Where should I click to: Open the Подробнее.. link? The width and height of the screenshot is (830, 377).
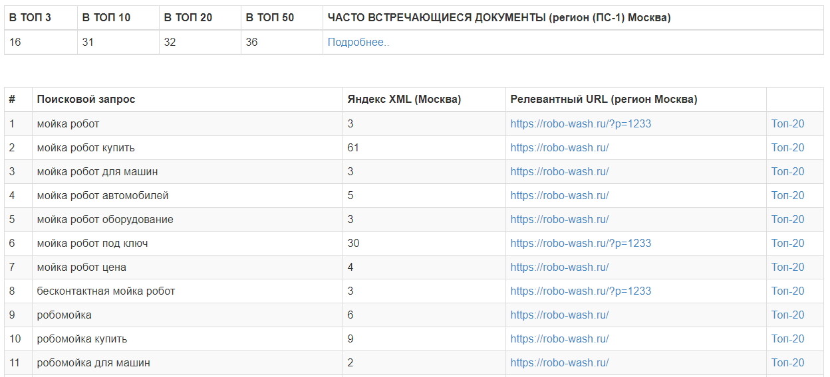358,42
